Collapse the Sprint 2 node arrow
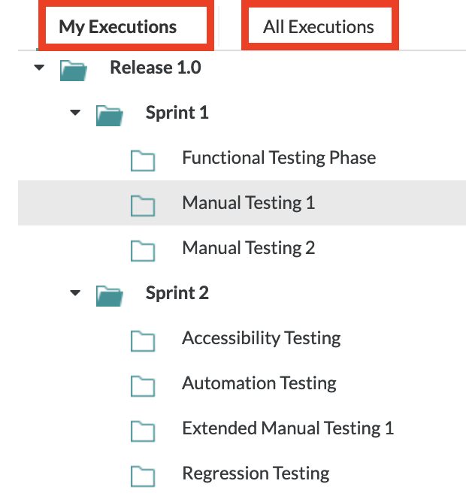The image size is (466, 502). (74, 293)
